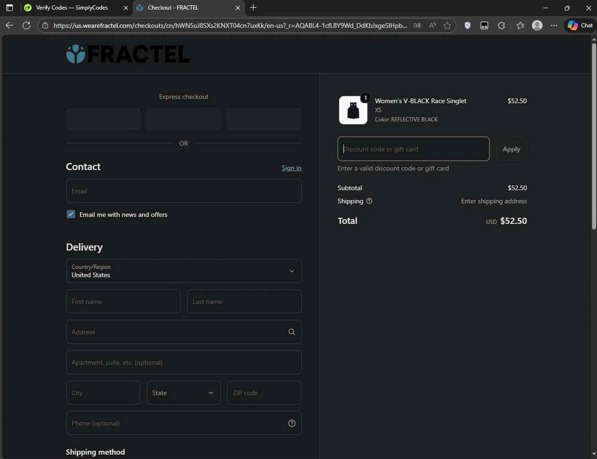Screen dimensions: 597x459
Task: Click the Women's V-BLACK Race Singlet title
Action: click(x=420, y=101)
